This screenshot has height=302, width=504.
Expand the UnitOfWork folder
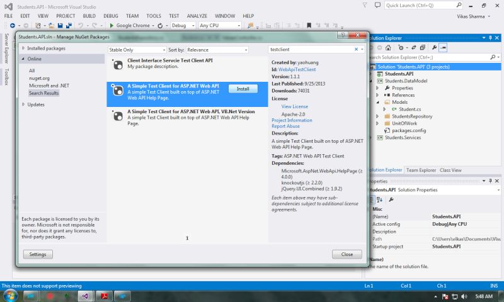pos(377,123)
